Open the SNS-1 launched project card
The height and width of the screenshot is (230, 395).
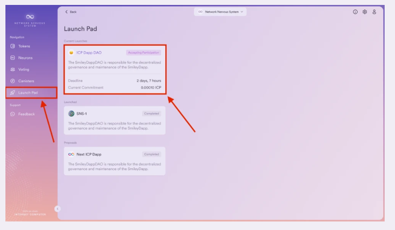click(x=114, y=120)
